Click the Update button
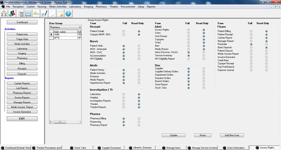Screen dimensions: 281x150 (174, 135)
